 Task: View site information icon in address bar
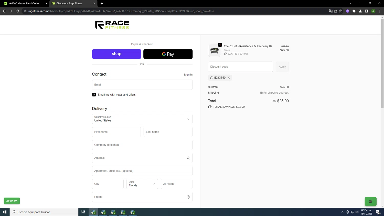click(x=25, y=11)
